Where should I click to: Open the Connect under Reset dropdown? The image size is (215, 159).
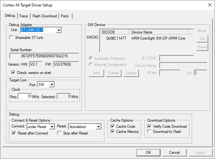coord(52,127)
